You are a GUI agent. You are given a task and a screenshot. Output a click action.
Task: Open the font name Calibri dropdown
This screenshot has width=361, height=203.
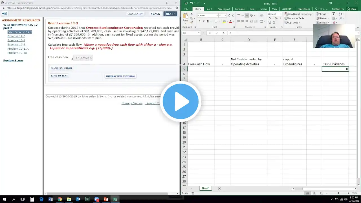click(217, 16)
